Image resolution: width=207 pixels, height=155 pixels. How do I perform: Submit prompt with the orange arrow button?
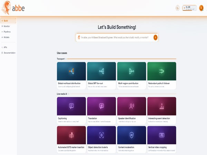tap(156, 38)
